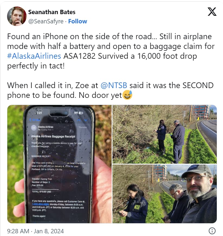Open the X logo icon
The width and height of the screenshot is (223, 236).
[212, 12]
